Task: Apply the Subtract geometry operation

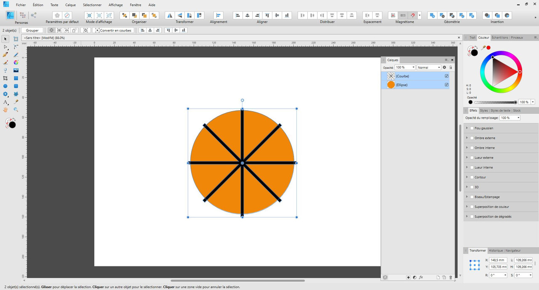Action: click(442, 15)
